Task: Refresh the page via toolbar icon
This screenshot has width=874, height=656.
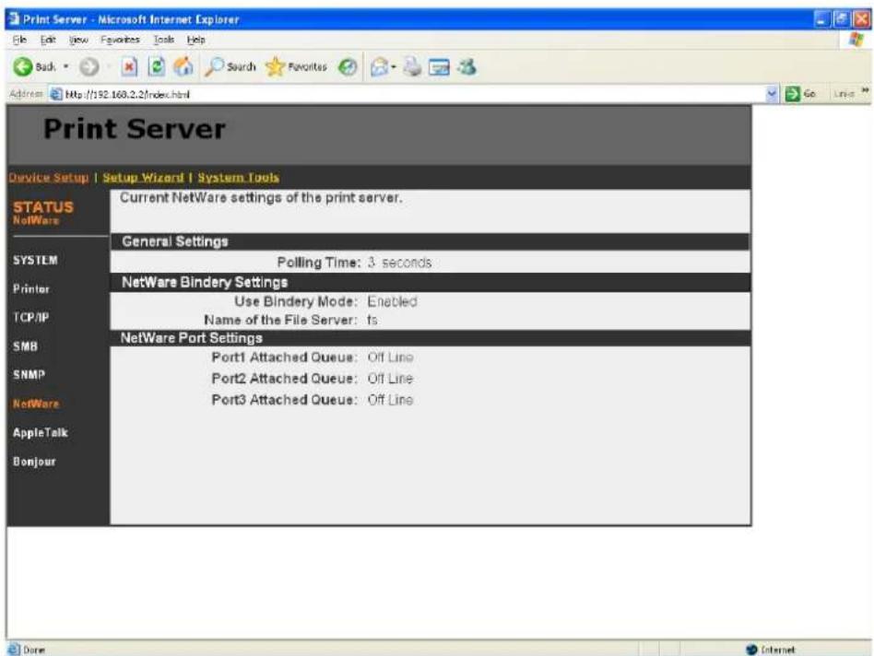Action: click(x=157, y=67)
